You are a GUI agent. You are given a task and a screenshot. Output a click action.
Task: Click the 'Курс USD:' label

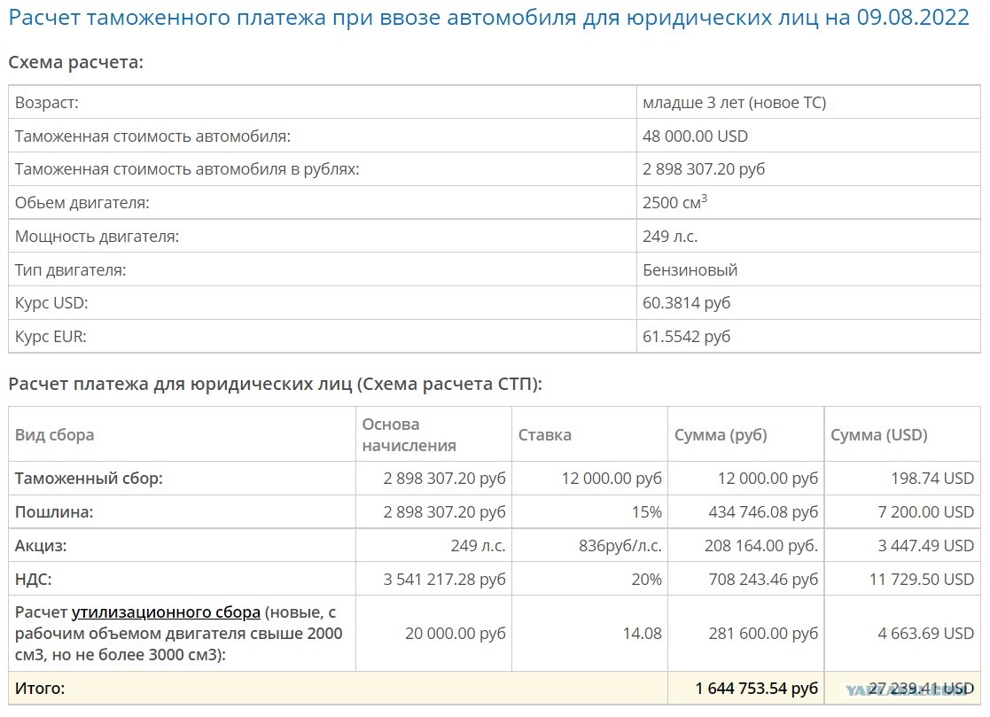tap(51, 303)
